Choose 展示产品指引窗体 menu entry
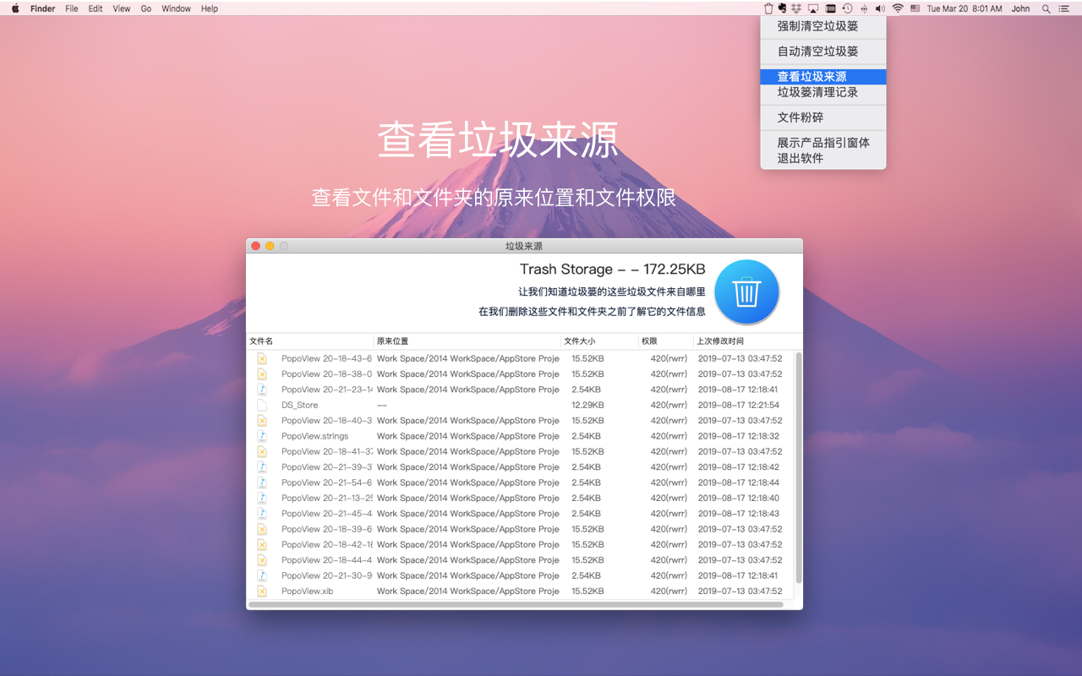This screenshot has height=676, width=1082. pyautogui.click(x=823, y=143)
